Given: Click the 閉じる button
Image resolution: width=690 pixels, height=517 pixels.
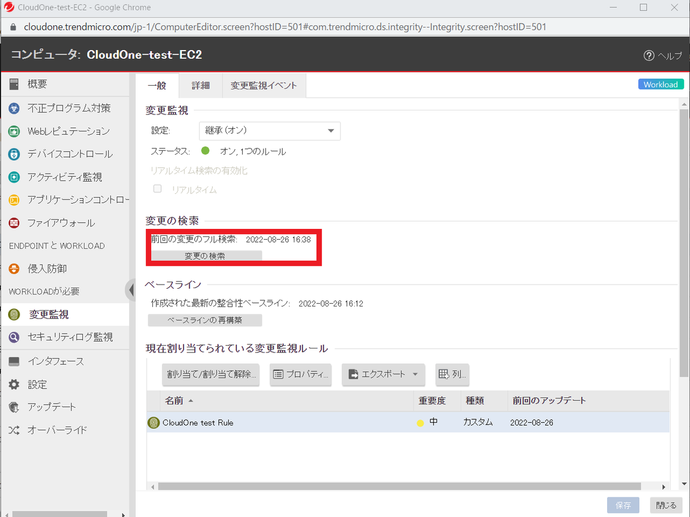Looking at the screenshot, I should pos(666,505).
